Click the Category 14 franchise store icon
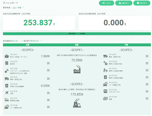 105,91
